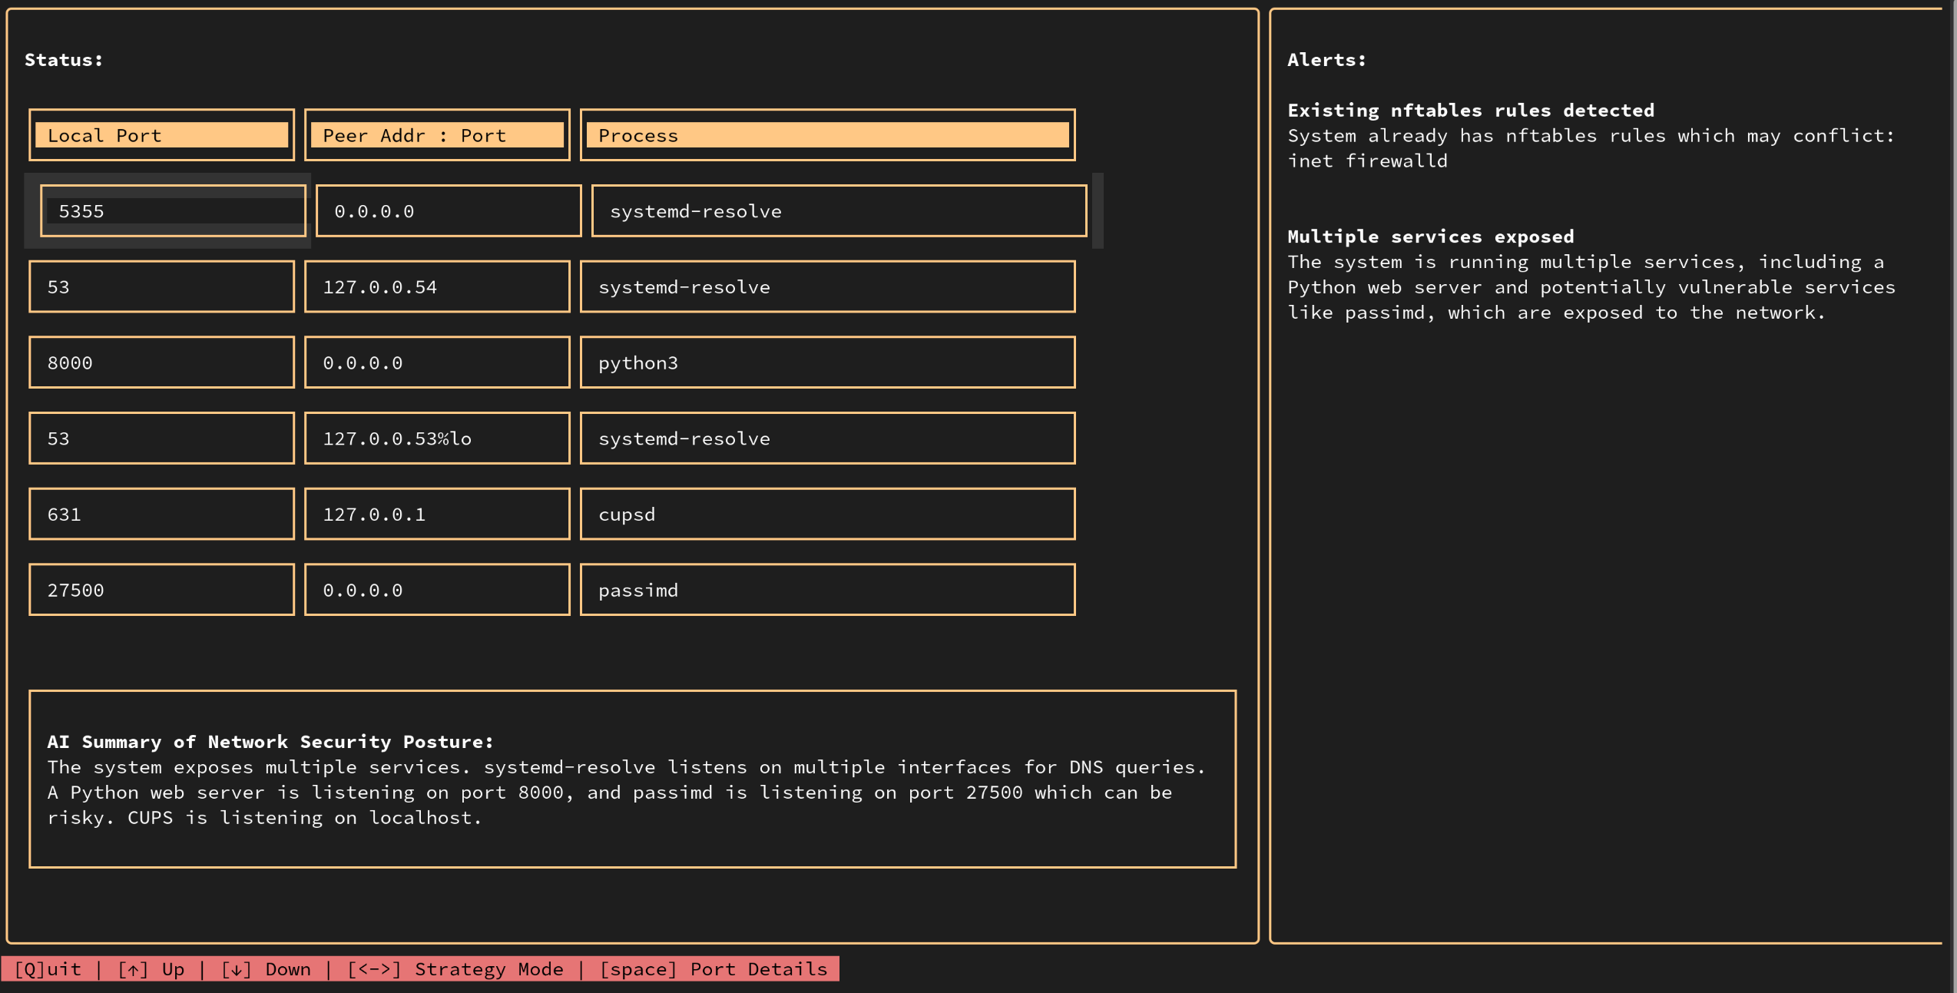Click peer address 127.0.0.1
This screenshot has width=1957, height=993.
click(436, 515)
